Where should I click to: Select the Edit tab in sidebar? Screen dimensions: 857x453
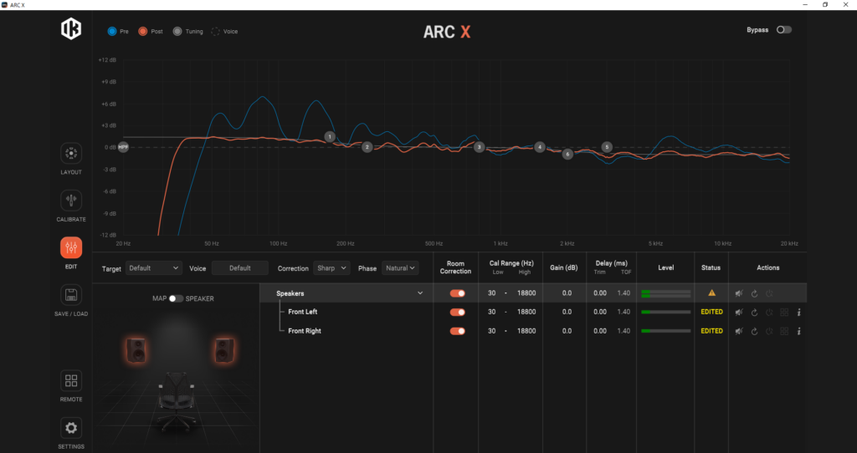tap(71, 248)
